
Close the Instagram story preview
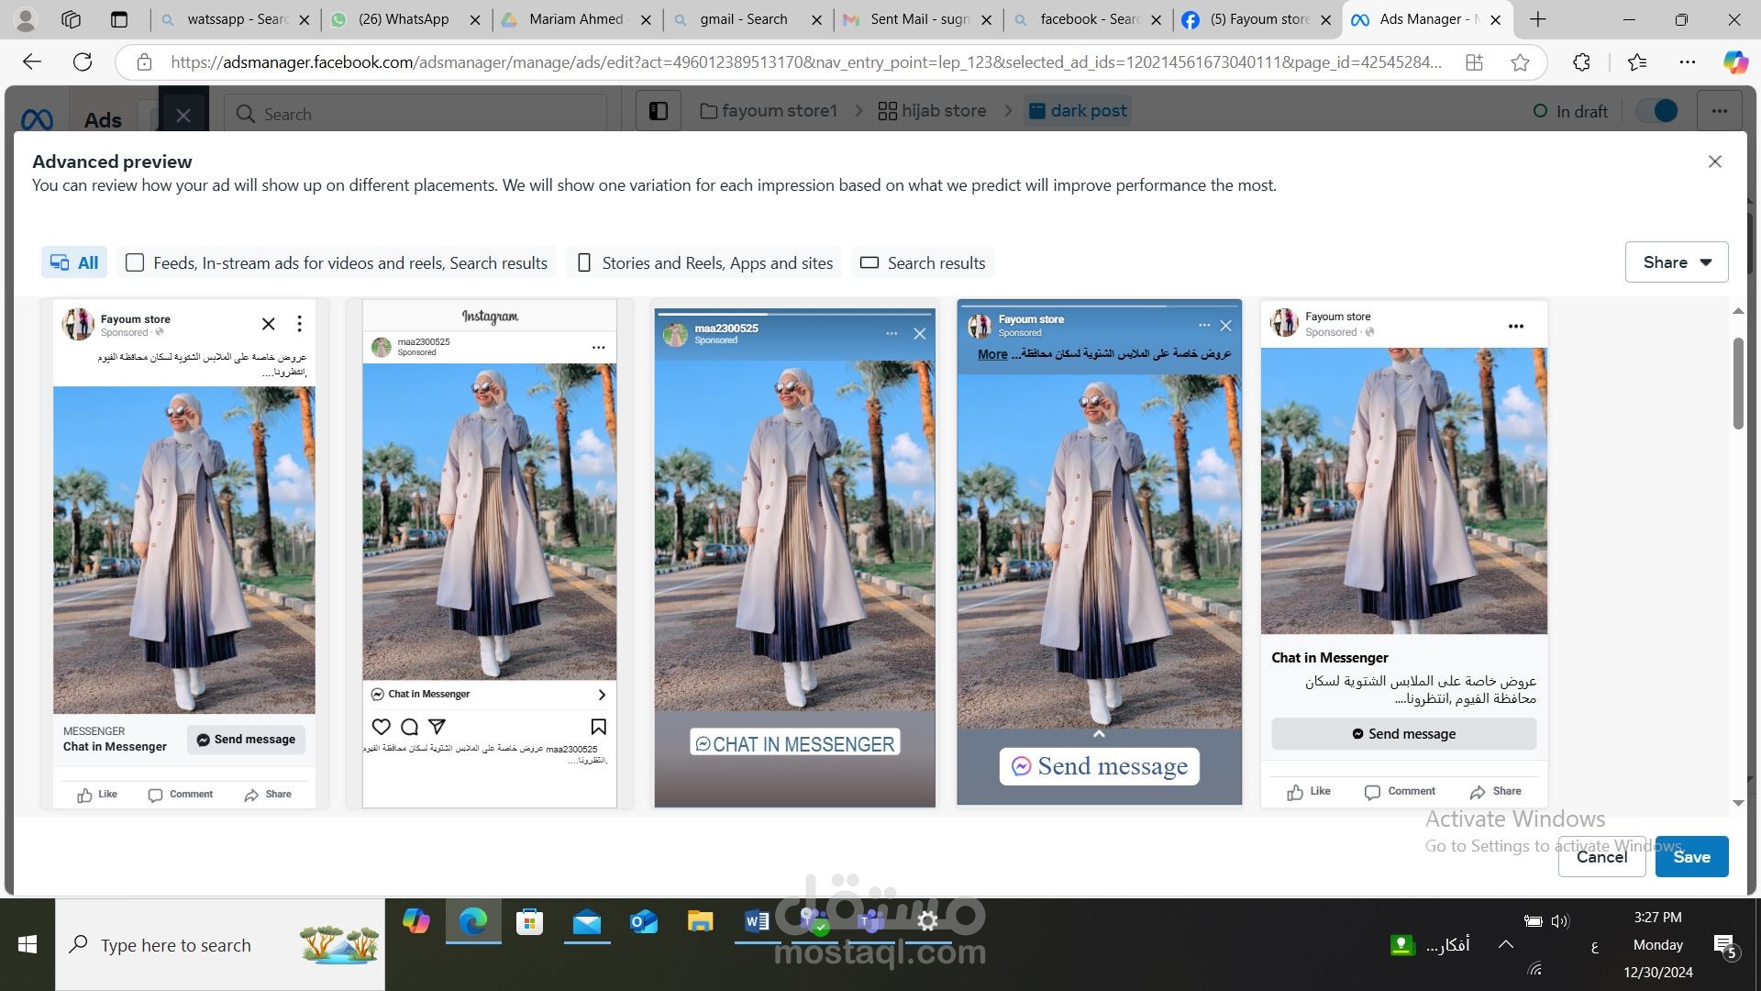coord(920,334)
